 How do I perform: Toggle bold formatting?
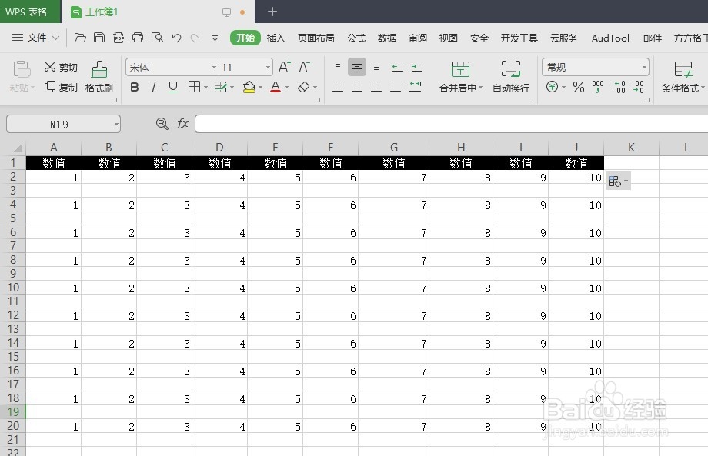coord(135,87)
